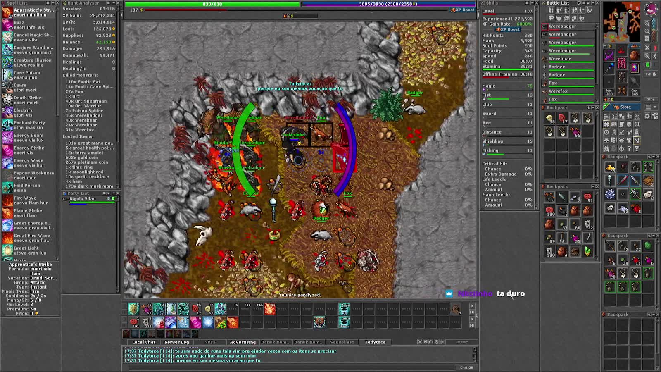This screenshot has width=661, height=372.
Task: Click the Battle List scrollbar
Action: 597,63
